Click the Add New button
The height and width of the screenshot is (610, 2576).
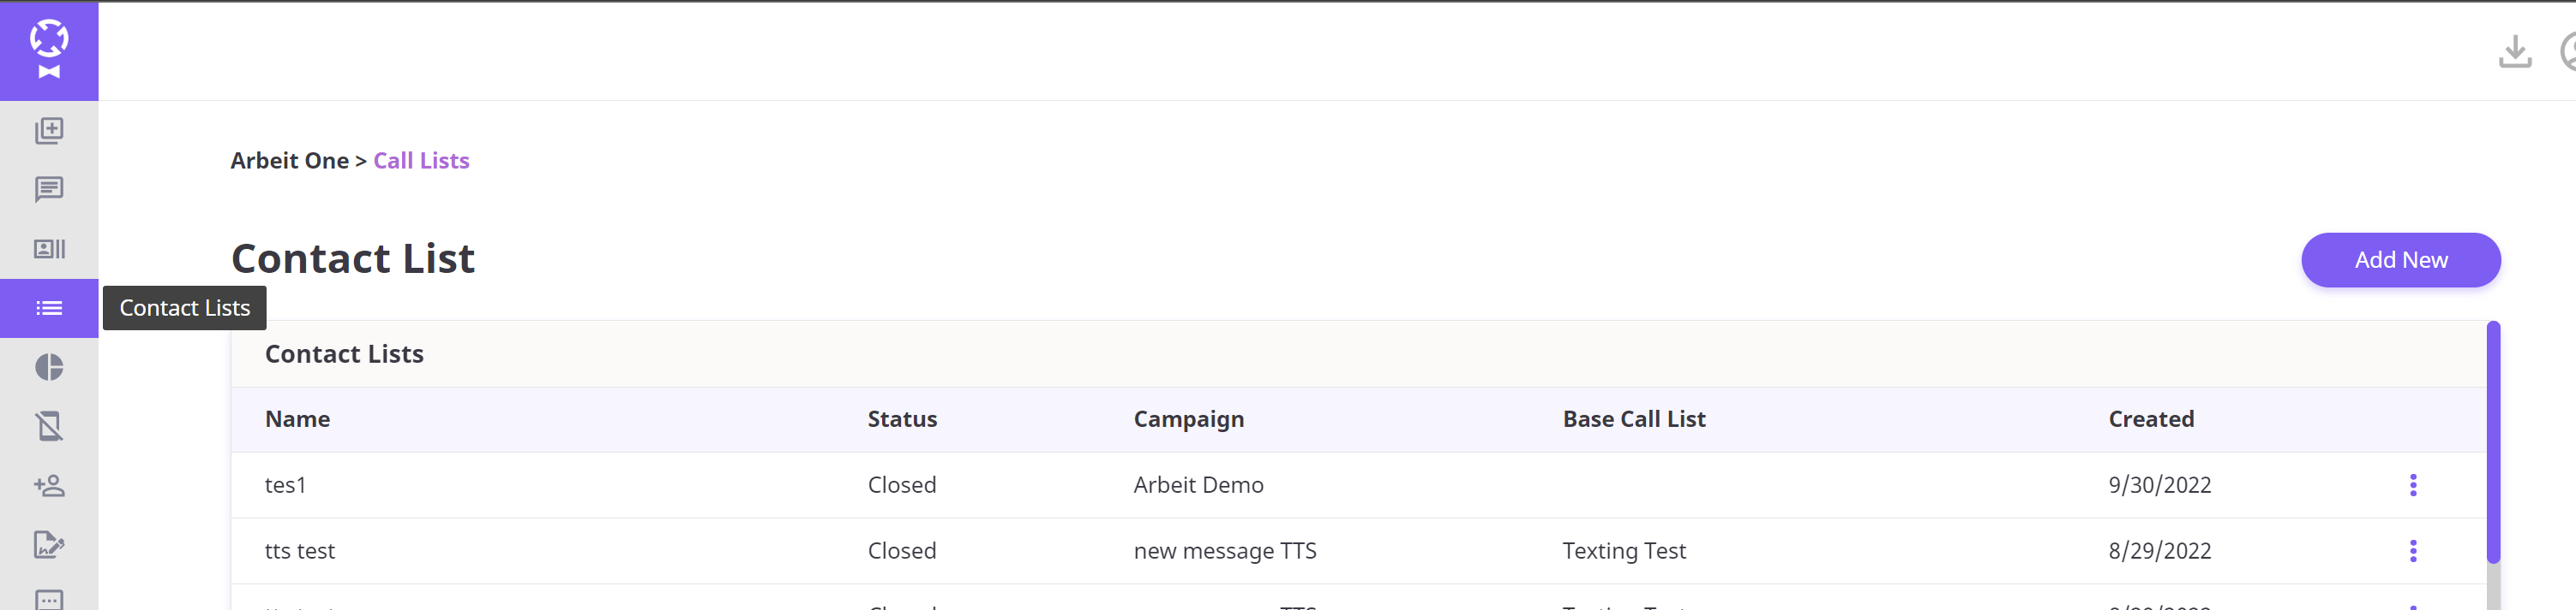pos(2400,261)
